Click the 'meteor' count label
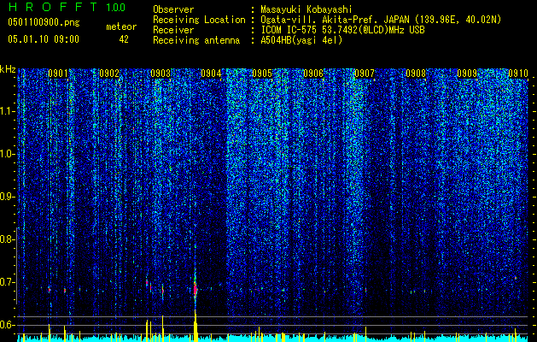Image resolution: width=537 pixels, height=342 pixels. pyautogui.click(x=121, y=27)
